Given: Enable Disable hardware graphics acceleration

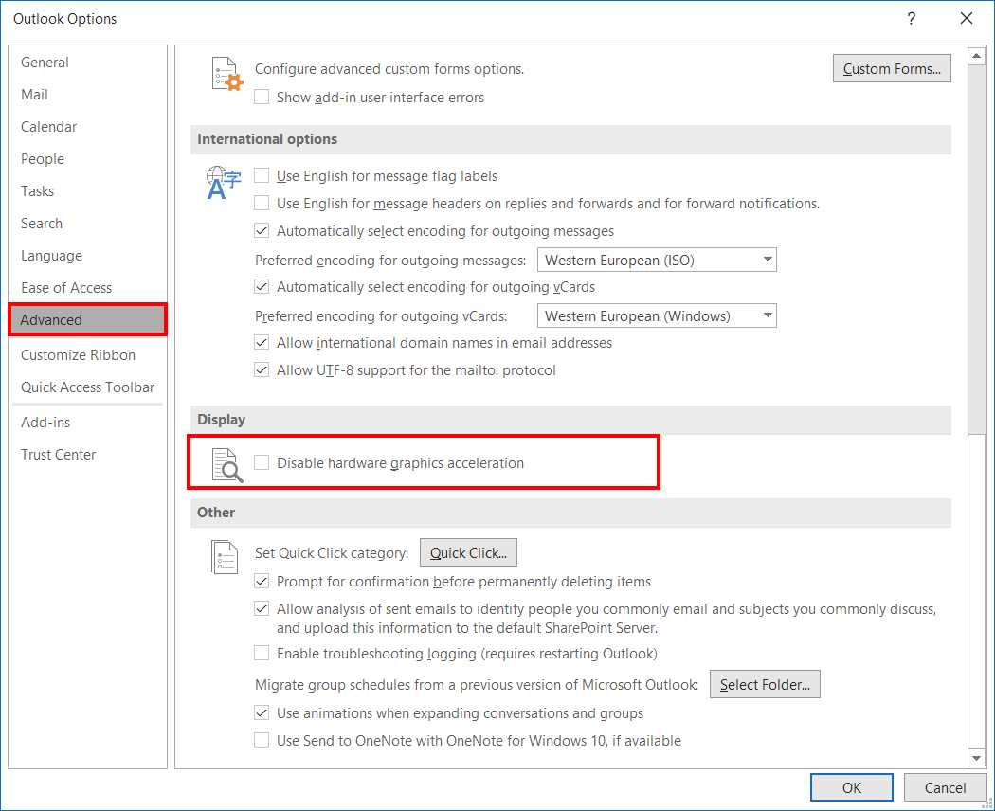Looking at the screenshot, I should click(x=262, y=462).
